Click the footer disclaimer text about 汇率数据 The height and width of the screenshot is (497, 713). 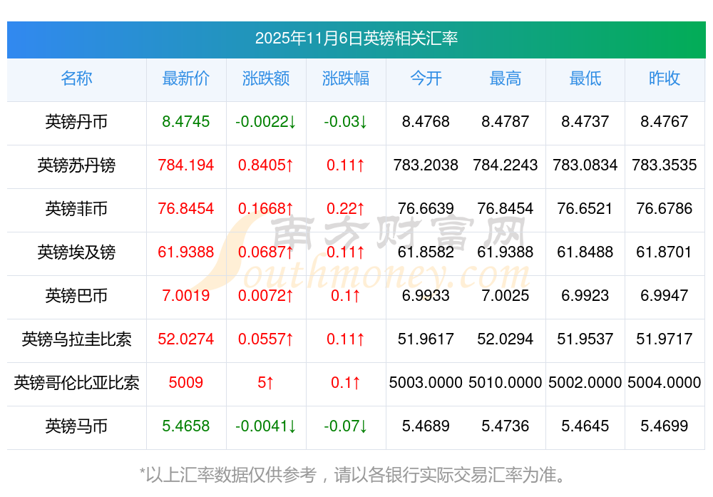tap(356, 474)
